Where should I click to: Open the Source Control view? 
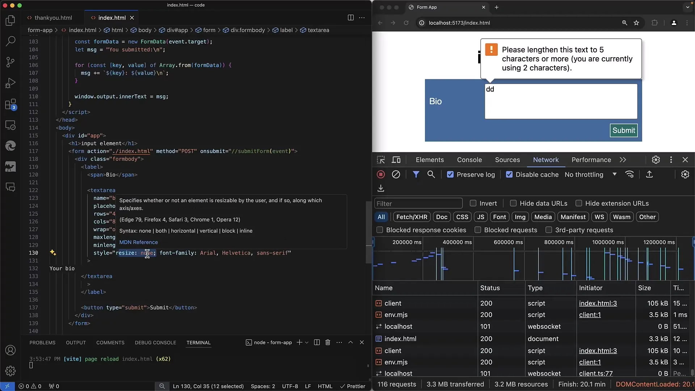coord(10,62)
